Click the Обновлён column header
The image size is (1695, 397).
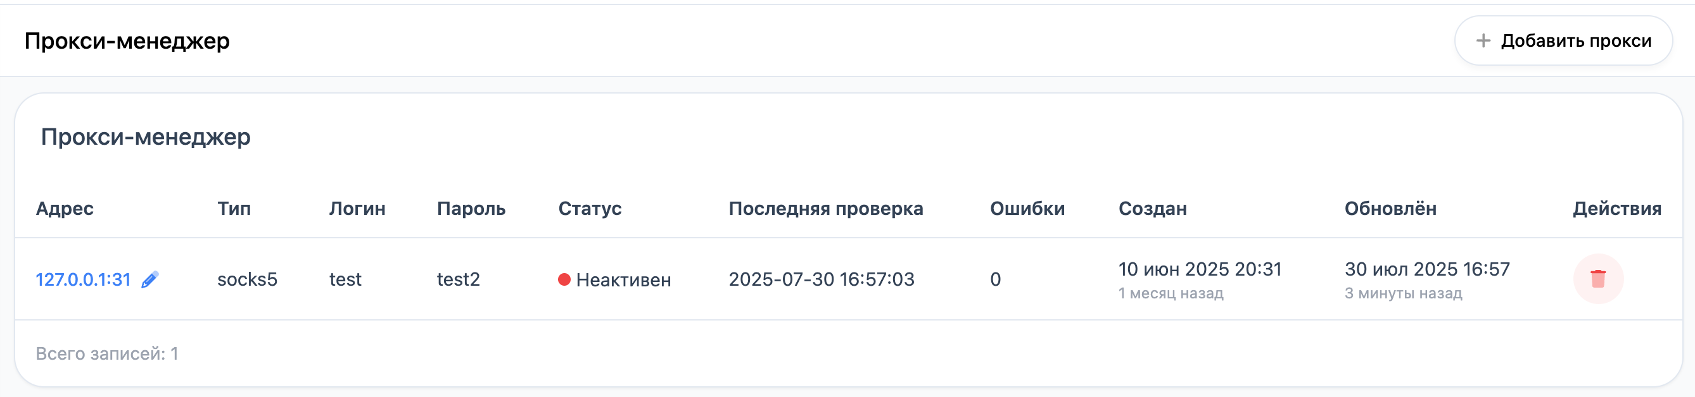point(1390,209)
